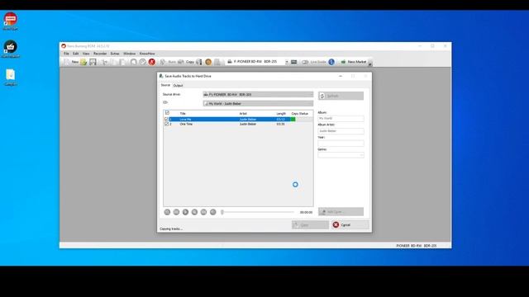
Task: Click the Copy Status column header
Action: [x=300, y=114]
